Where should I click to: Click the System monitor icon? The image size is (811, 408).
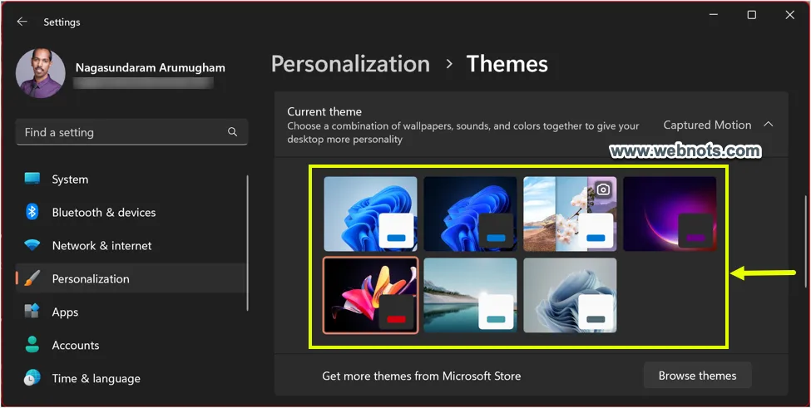coord(32,179)
